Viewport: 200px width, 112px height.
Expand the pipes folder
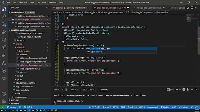[15, 79]
